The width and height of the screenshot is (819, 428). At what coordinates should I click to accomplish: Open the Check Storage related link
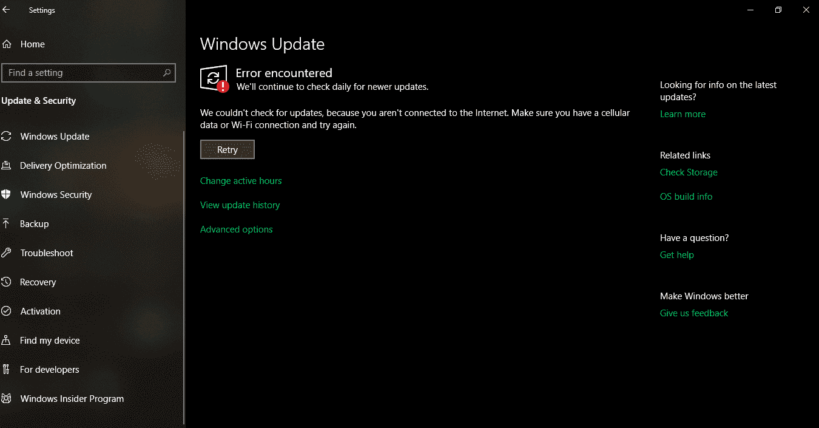pos(689,172)
